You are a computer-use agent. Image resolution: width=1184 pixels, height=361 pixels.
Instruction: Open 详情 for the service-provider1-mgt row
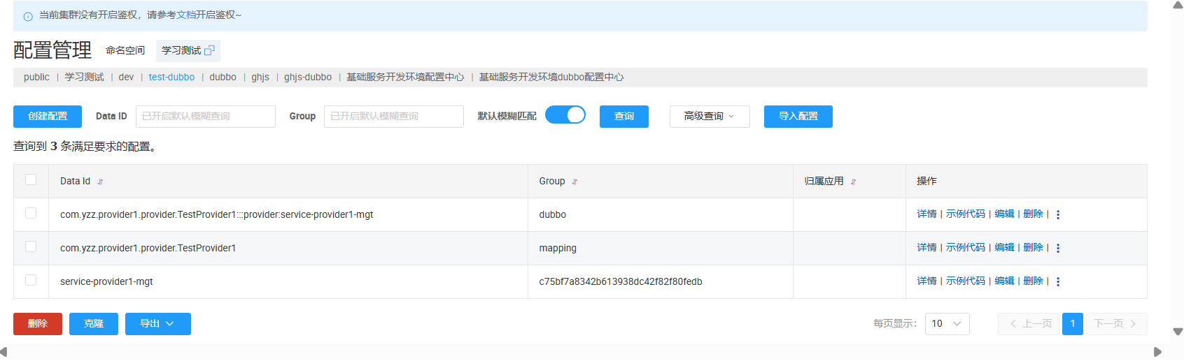pos(926,281)
